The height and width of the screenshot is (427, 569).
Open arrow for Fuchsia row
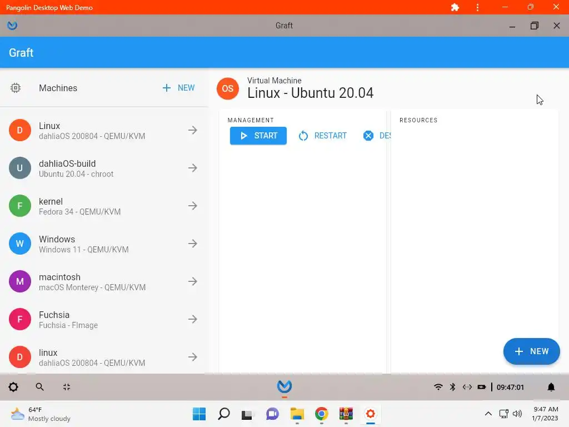193,319
